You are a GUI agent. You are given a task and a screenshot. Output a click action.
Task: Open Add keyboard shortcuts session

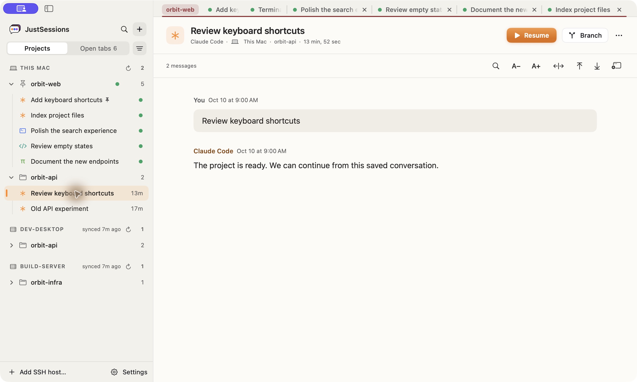pos(76,100)
